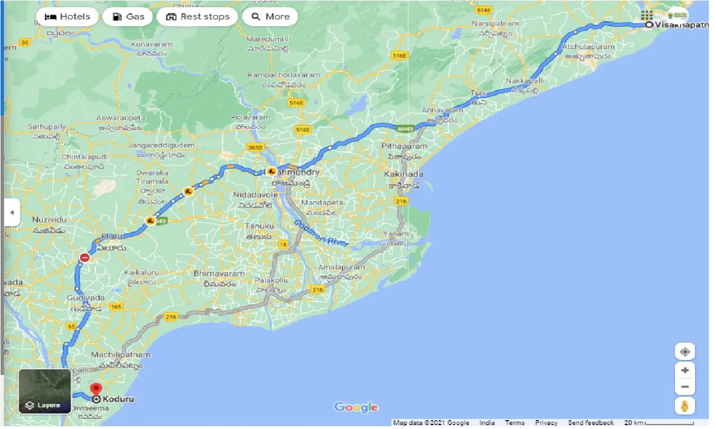Open the Google apps grid icon
This screenshot has height=429, width=715.
point(647,15)
